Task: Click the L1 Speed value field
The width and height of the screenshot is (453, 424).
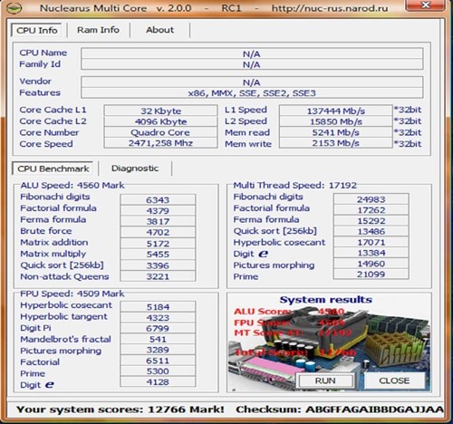Action: point(336,111)
